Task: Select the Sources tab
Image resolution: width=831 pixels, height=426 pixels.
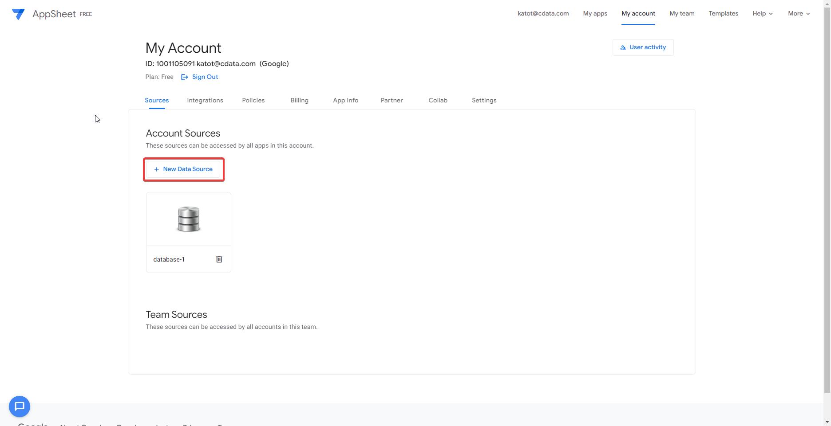Action: [157, 101]
